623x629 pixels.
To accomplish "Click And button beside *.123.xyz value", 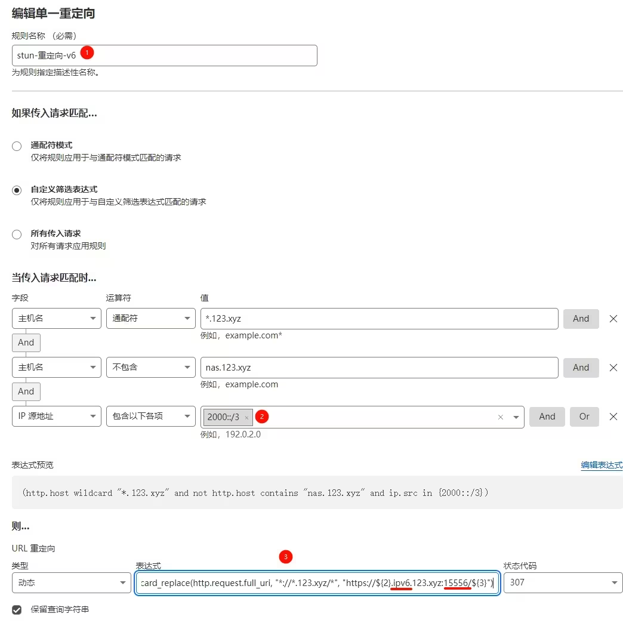I will pos(581,319).
